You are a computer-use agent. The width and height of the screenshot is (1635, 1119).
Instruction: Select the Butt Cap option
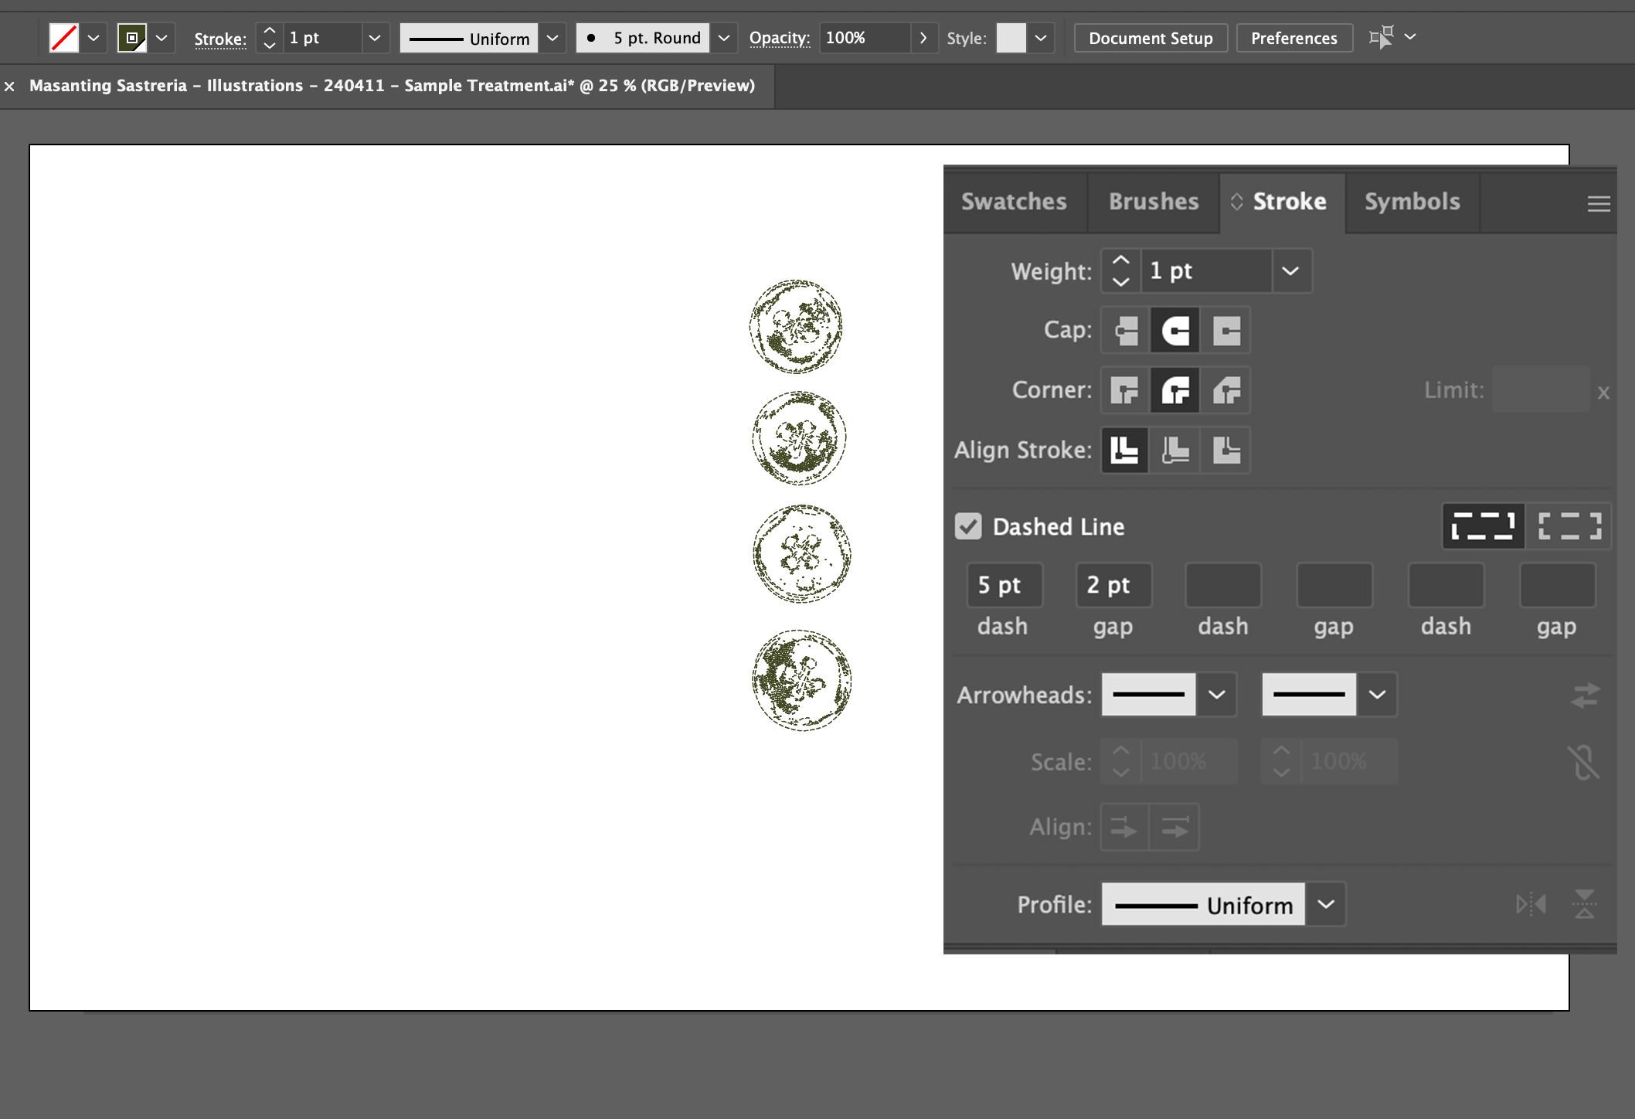click(1124, 330)
